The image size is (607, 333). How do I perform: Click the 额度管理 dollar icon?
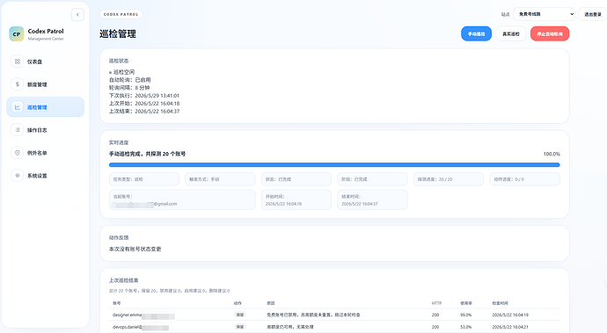point(18,84)
